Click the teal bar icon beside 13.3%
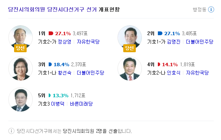The height and width of the screenshot is (140, 221). [49, 95]
